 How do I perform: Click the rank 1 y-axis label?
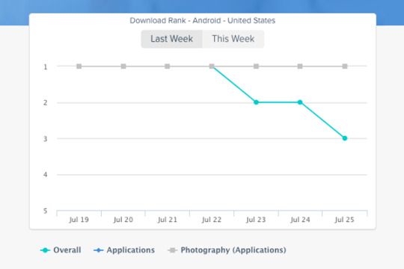pyautogui.click(x=46, y=67)
